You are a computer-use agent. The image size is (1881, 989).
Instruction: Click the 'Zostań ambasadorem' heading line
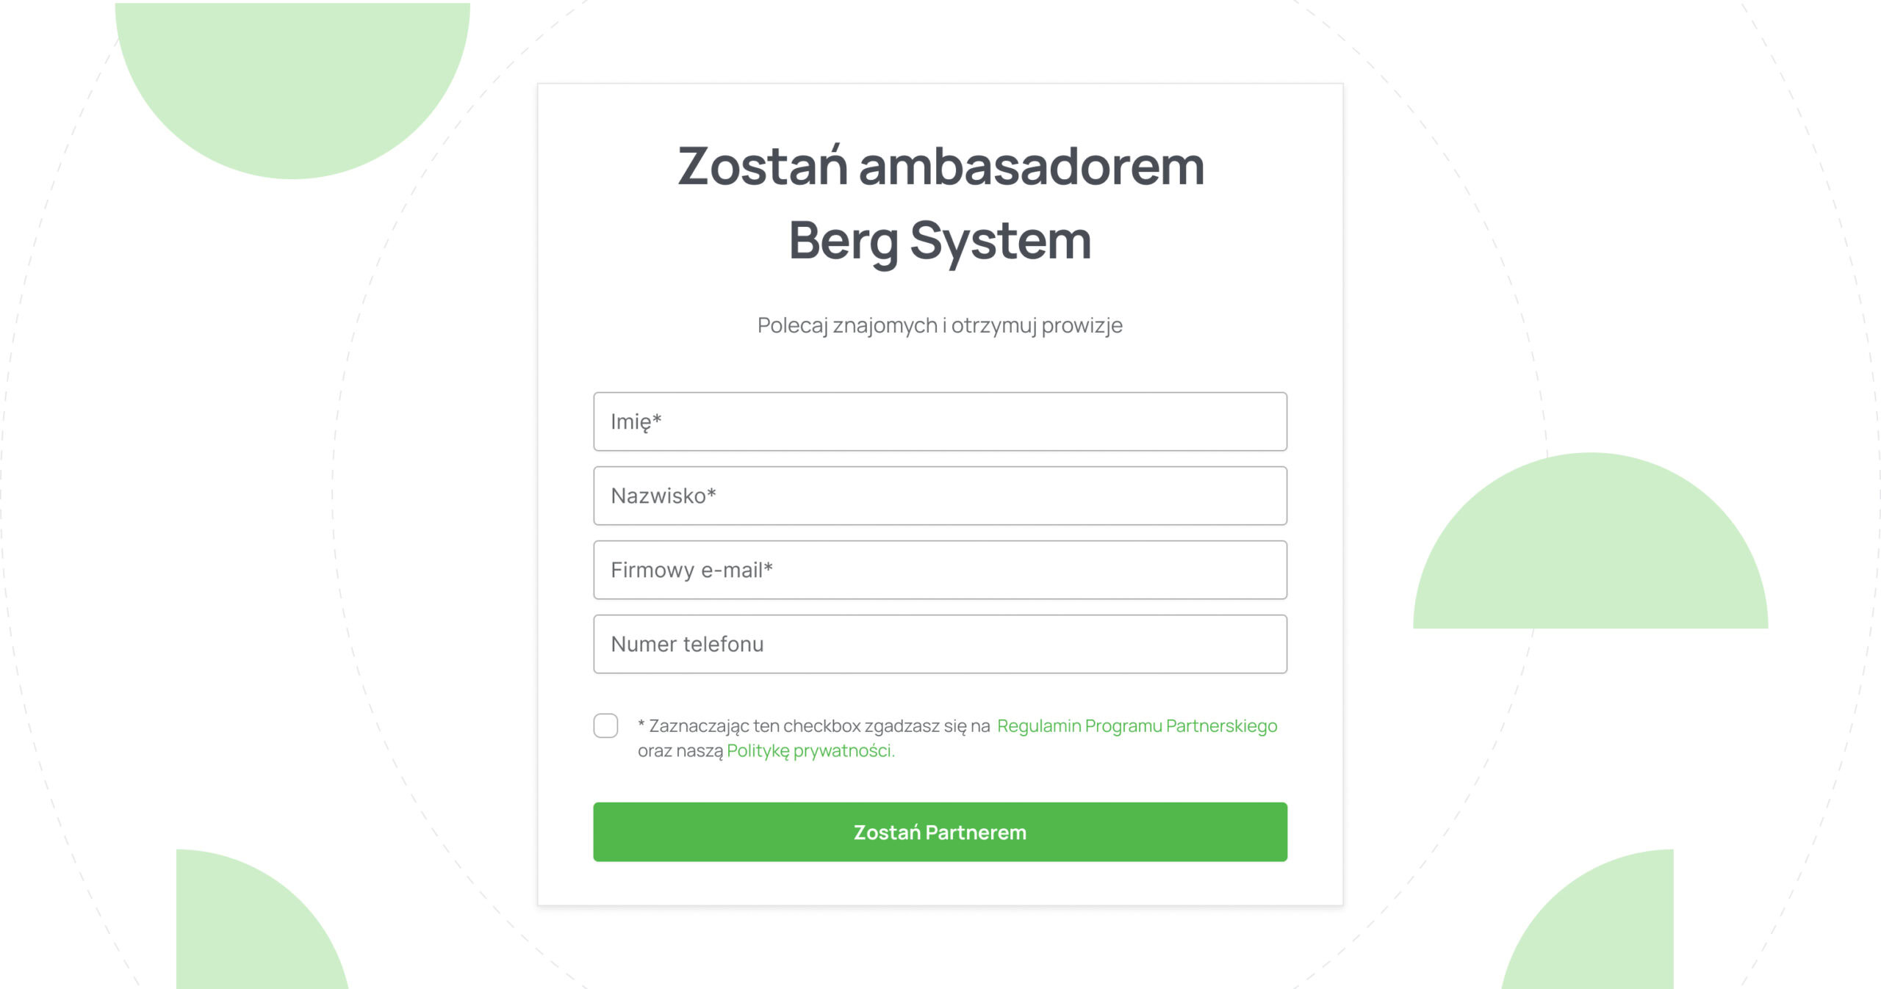[940, 166]
